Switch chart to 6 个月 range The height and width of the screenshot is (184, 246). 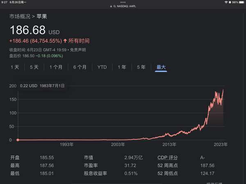[80, 67]
